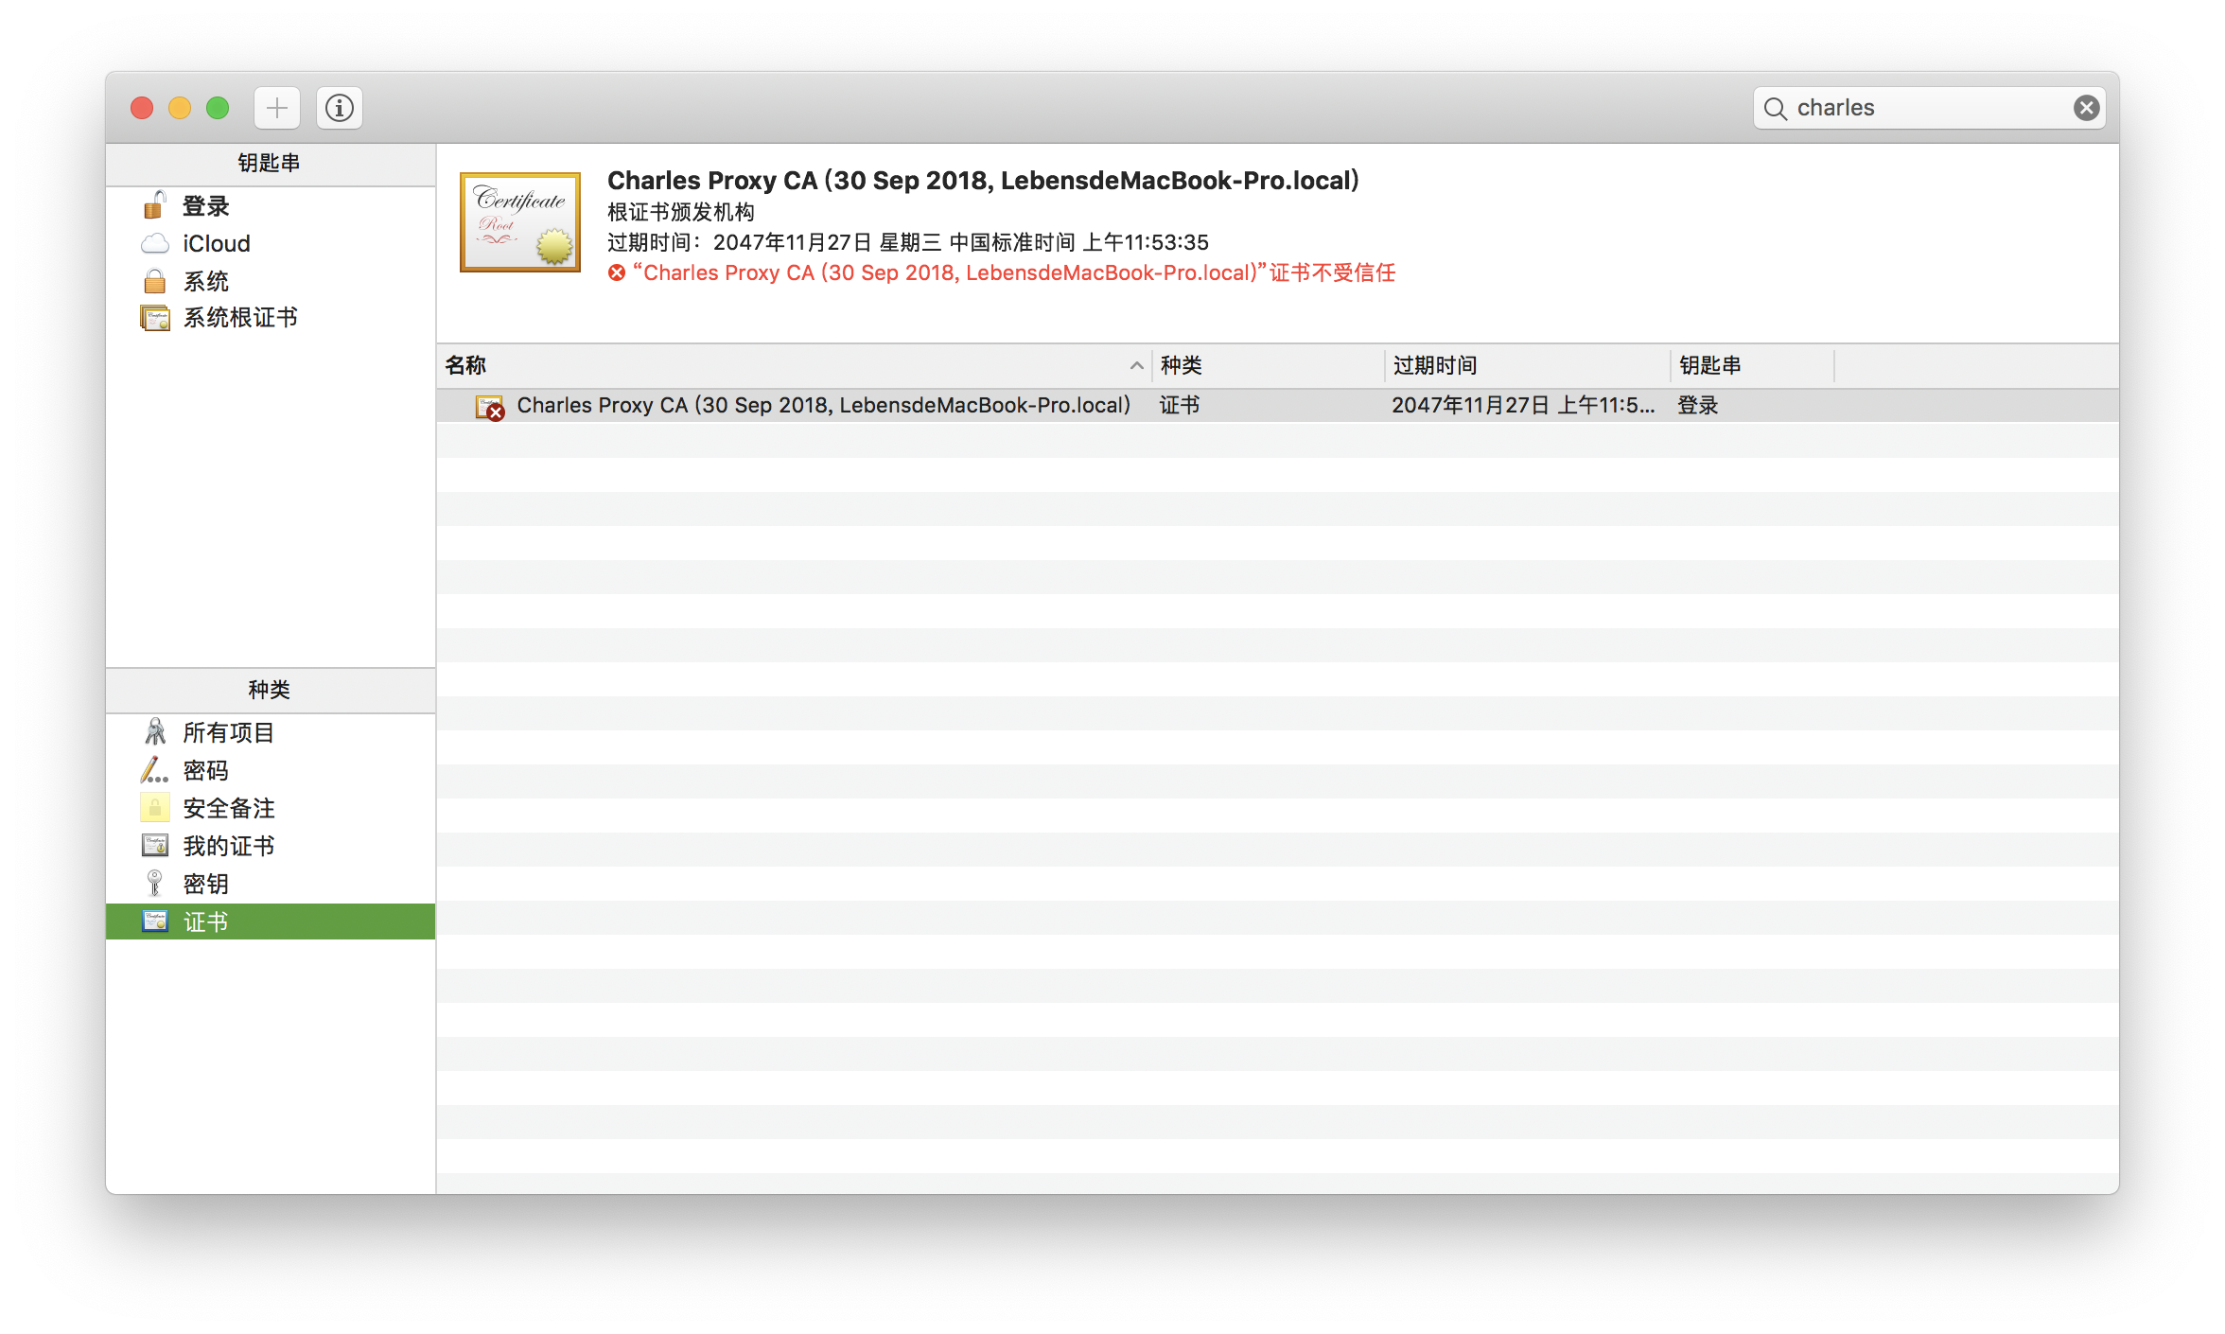
Task: Show 所有项目 category
Action: [x=228, y=732]
